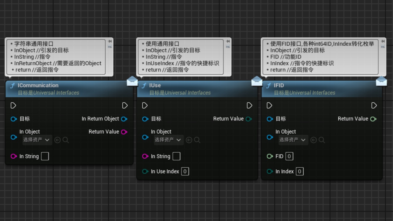This screenshot has height=221, width=393.
Task: Click IFID input execution pin
Action: pos(270,106)
